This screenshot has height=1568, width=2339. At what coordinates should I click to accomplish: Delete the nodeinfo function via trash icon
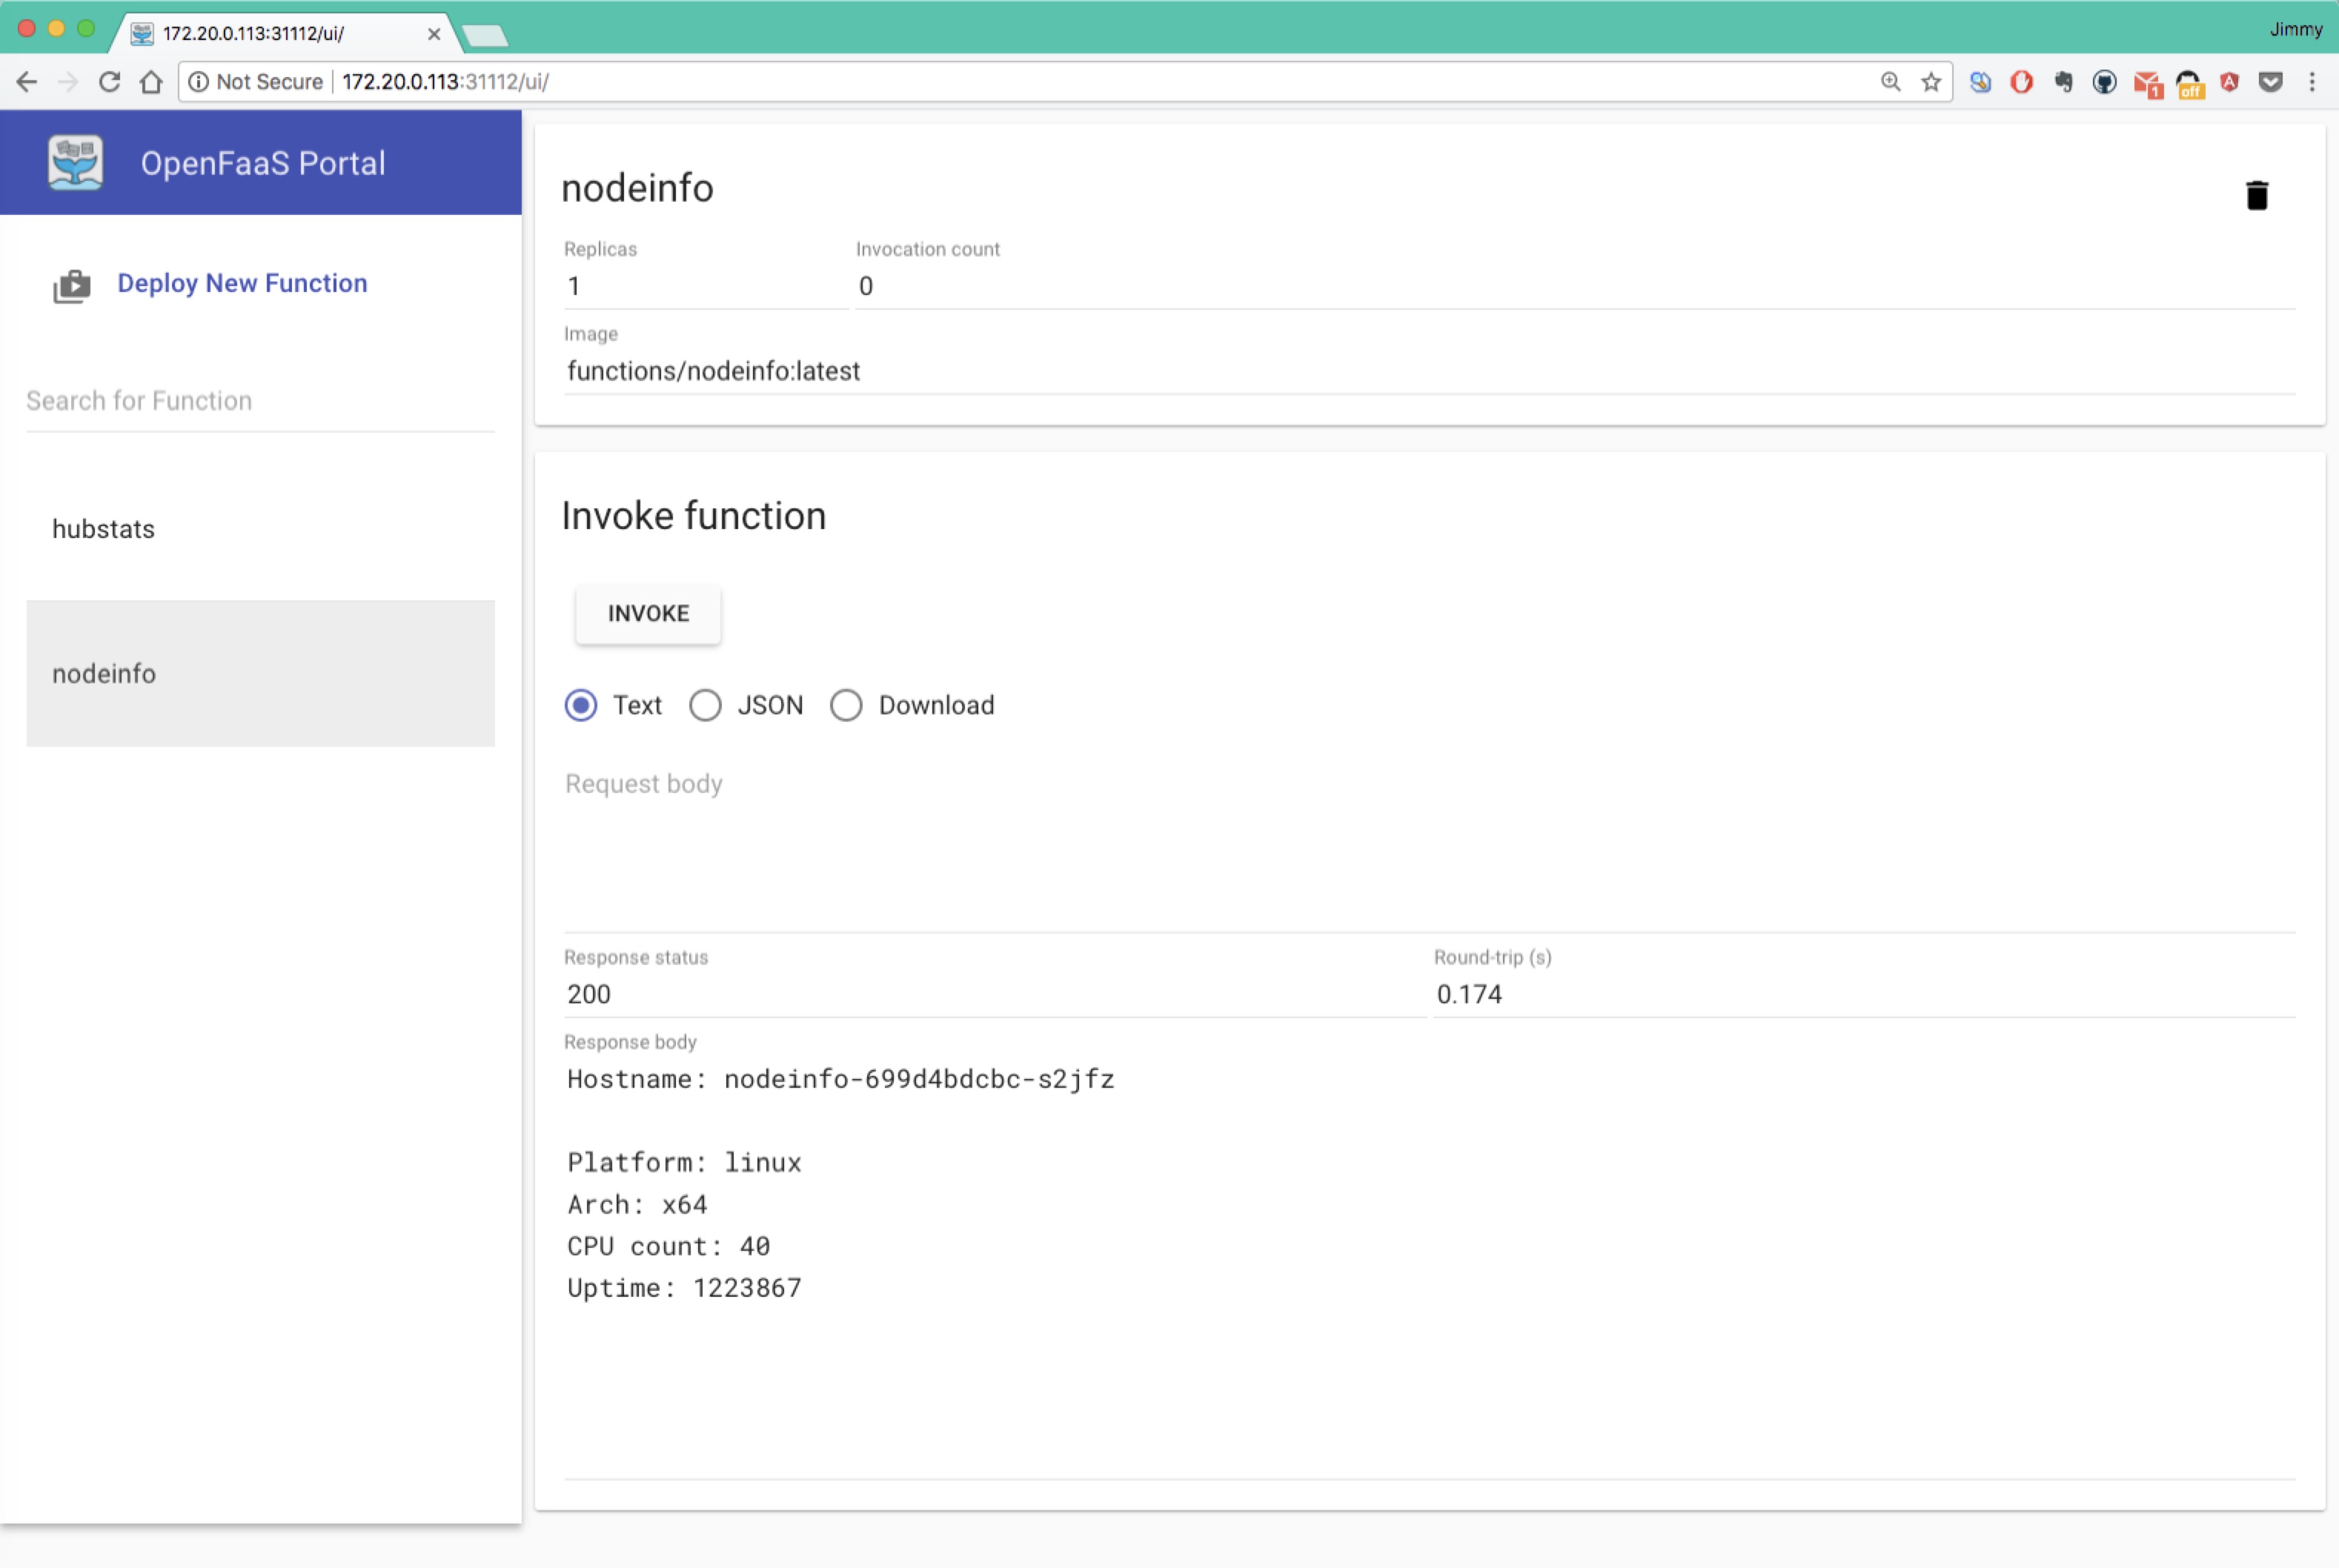tap(2257, 195)
